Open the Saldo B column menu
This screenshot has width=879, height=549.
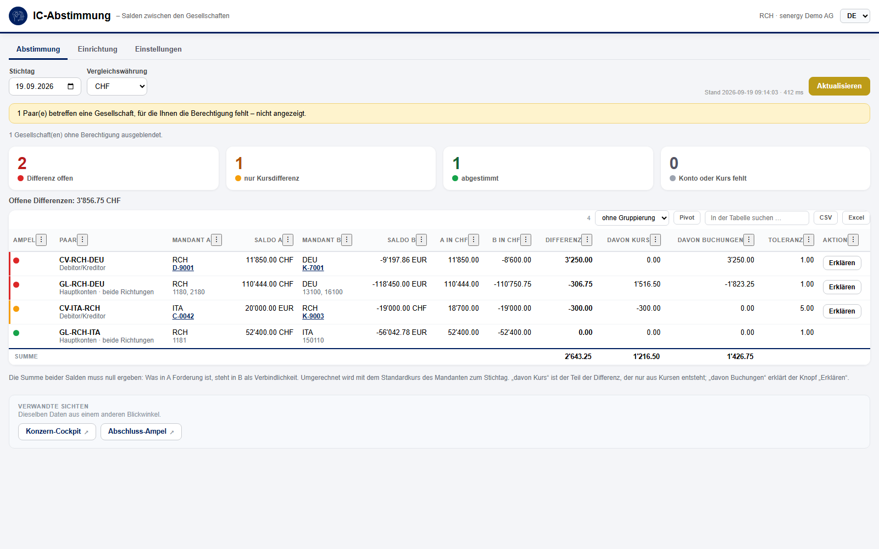click(x=421, y=240)
